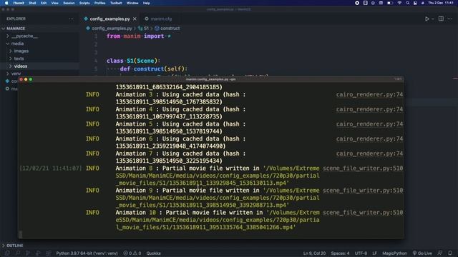Open macOS Spotlight search icon
458x257 pixels.
pyautogui.click(x=407, y=3)
